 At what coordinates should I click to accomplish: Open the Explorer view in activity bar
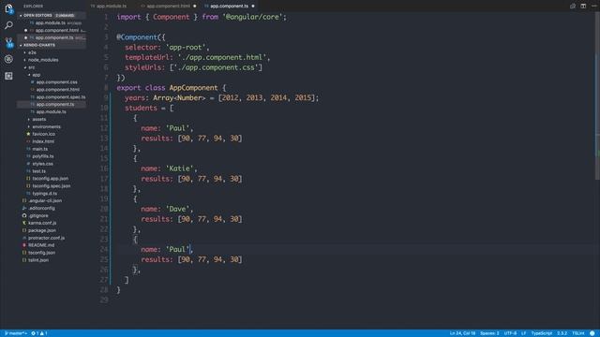[x=8, y=8]
